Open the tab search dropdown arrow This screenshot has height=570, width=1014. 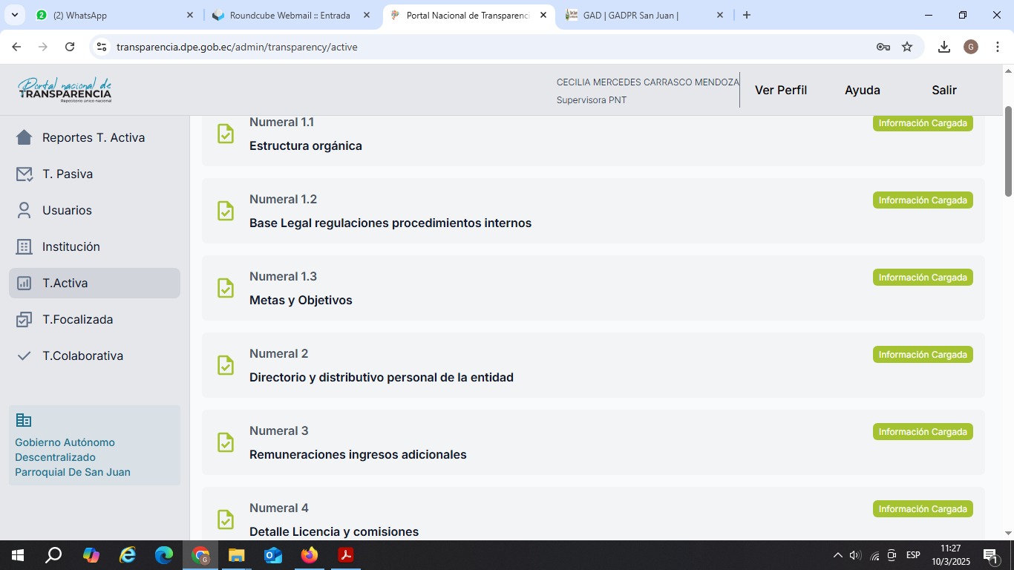tap(14, 15)
